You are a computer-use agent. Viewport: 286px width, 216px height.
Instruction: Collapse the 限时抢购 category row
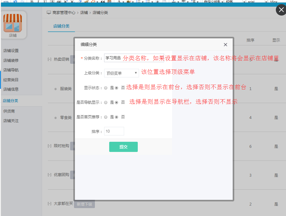[50, 146]
